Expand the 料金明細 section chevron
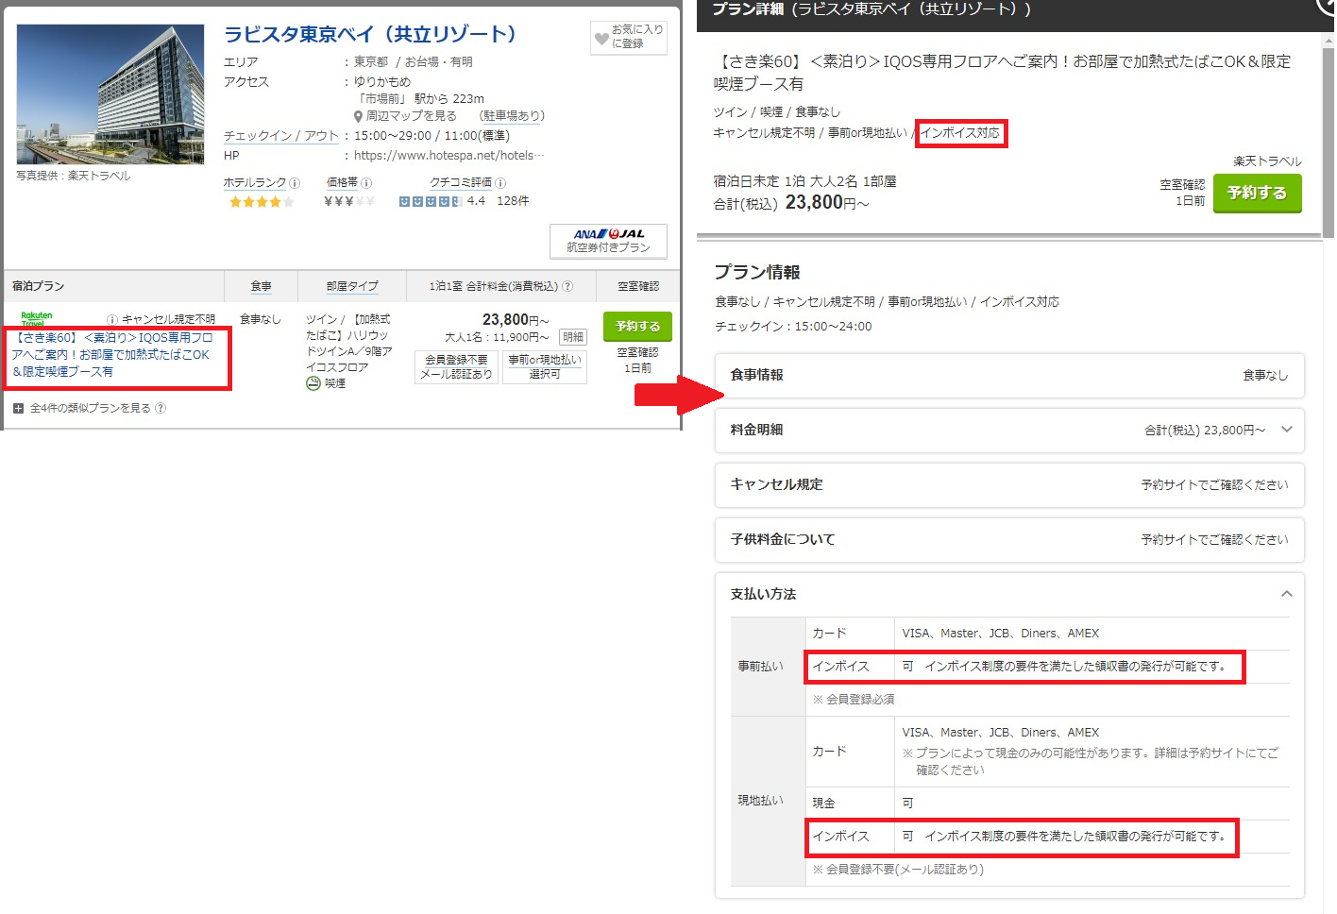The width and height of the screenshot is (1337, 914). 1286,430
